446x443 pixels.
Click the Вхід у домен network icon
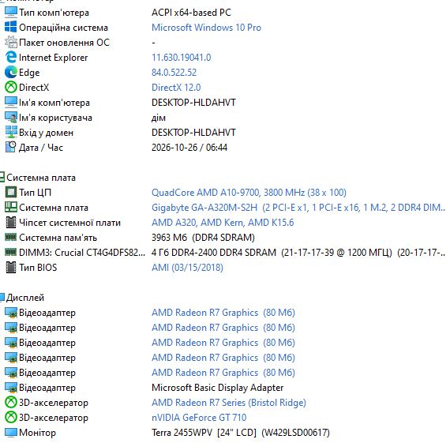point(11,133)
